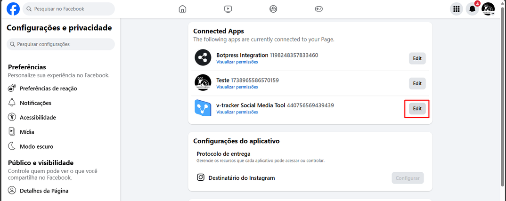Click the Facebook logo icon

coord(13,9)
